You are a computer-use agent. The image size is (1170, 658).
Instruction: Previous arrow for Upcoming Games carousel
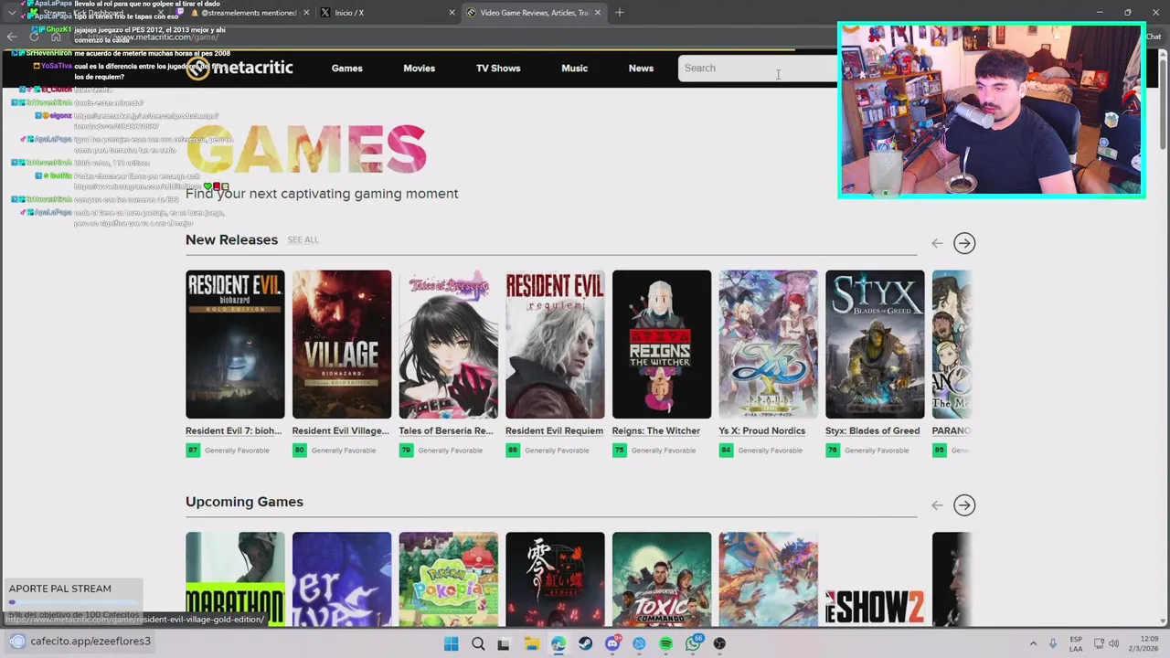[x=937, y=505]
